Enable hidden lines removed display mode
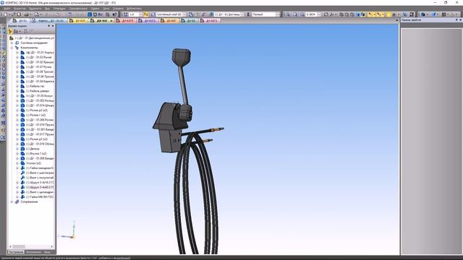The width and height of the screenshot is (463, 260). tap(347, 14)
